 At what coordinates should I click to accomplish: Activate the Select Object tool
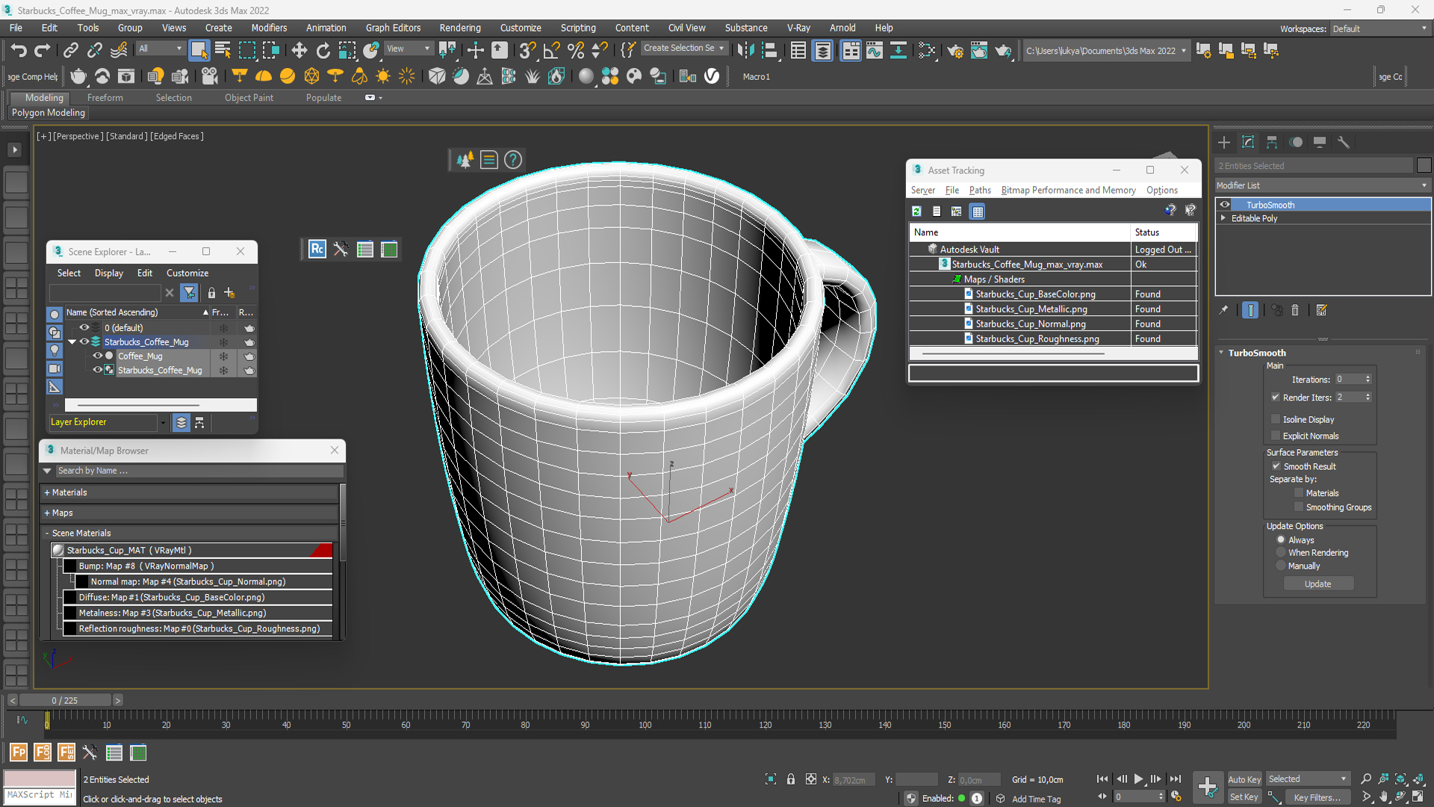[x=199, y=50]
